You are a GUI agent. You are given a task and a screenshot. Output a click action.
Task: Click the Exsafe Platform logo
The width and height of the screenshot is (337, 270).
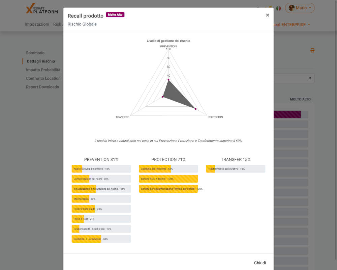click(42, 9)
